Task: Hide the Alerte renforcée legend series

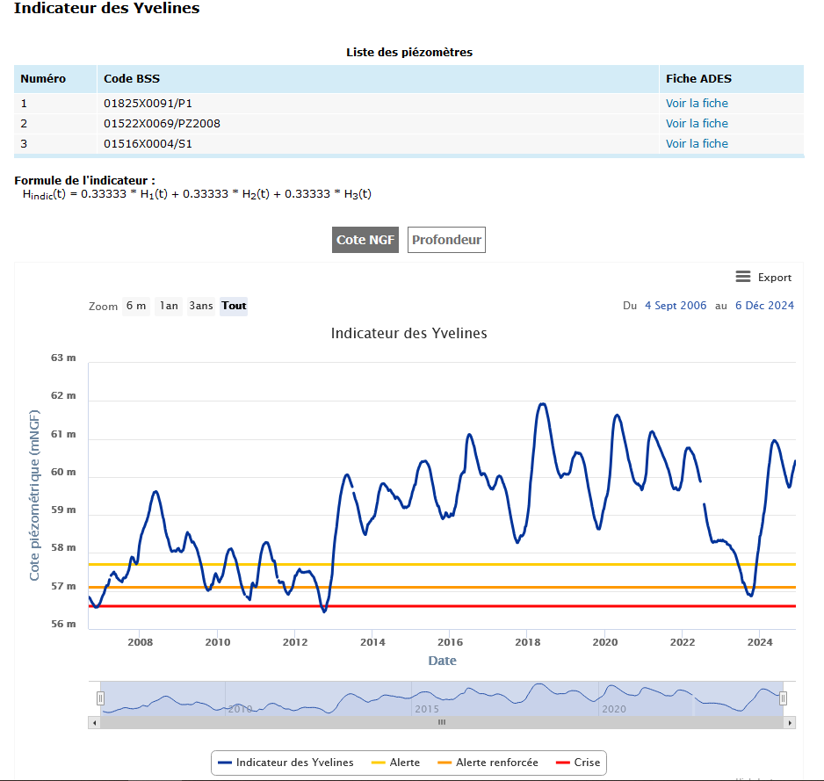Action: click(x=488, y=763)
